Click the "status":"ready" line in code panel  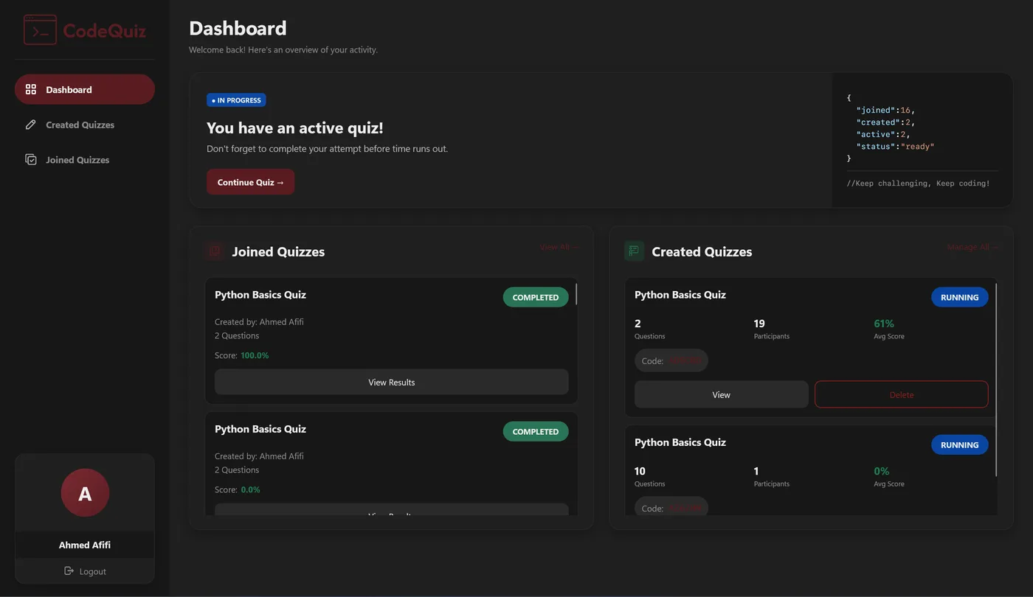(895, 146)
